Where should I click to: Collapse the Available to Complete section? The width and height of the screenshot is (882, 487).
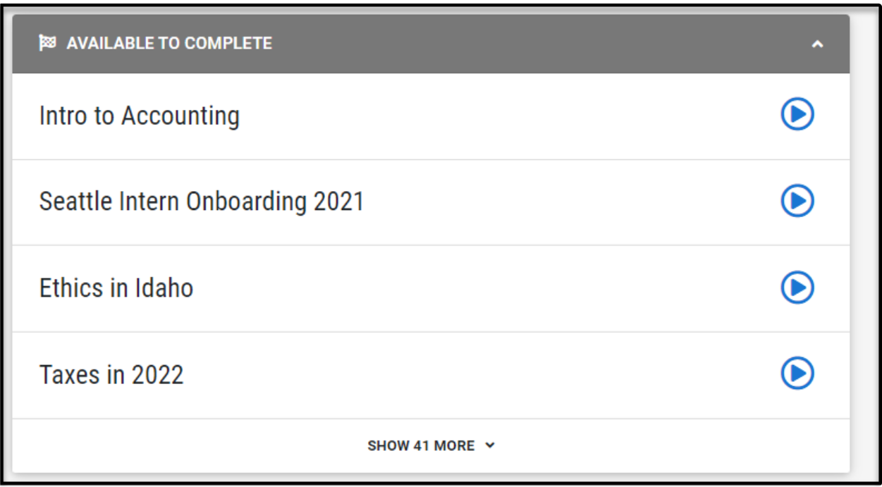[817, 44]
